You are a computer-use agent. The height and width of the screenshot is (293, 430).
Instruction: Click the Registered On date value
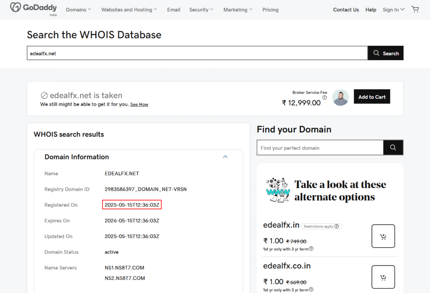[132, 205]
